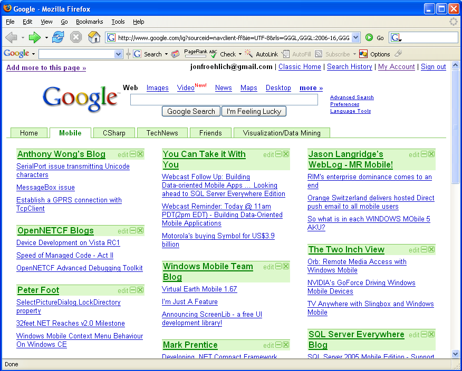Switch to the Visualization/Data Mining tab
Screen dimensions: 462x371
282,133
